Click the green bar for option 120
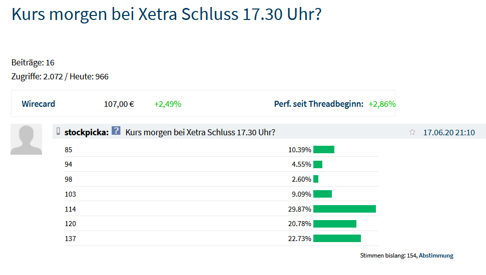The image size is (486, 275). 335,224
